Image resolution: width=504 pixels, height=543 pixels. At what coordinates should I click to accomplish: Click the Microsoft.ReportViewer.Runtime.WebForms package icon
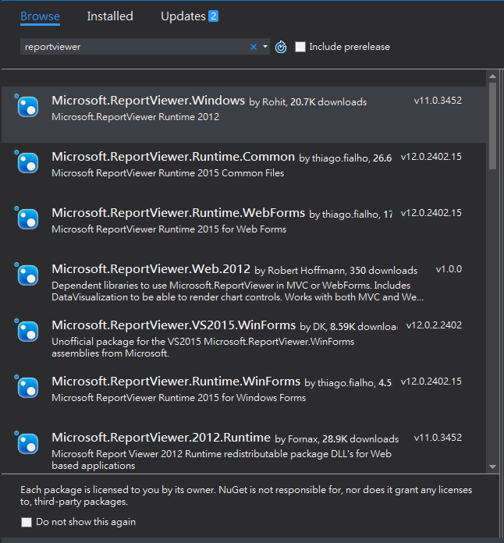coord(28,219)
